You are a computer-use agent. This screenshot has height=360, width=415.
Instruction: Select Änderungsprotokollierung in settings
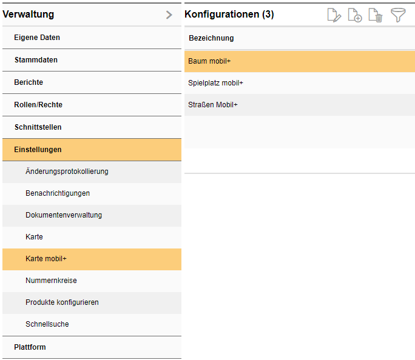coord(67,172)
